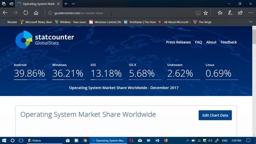
Task: Launch Chrome from taskbar
Action: 85,140
